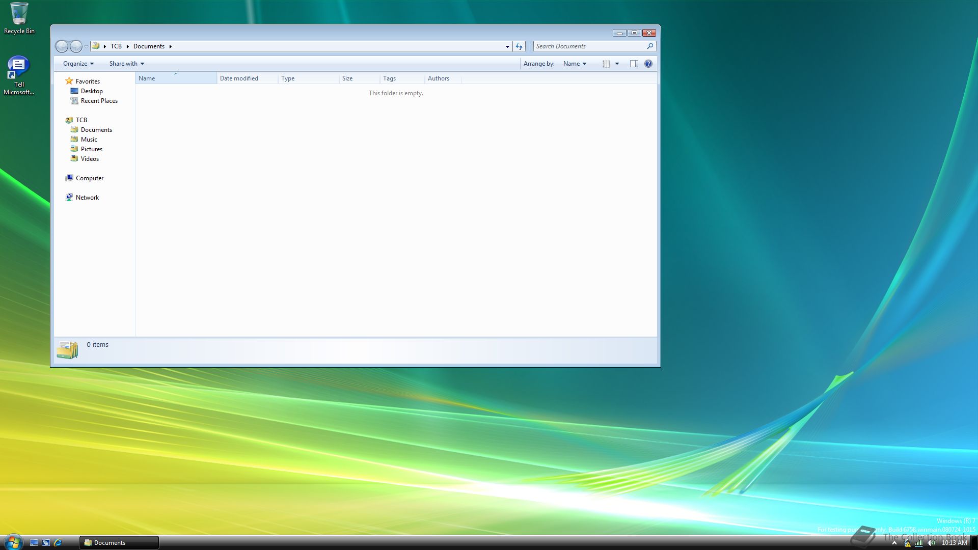Open the Help icon

[648, 64]
